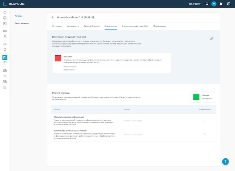235x171 pixels.
Task: Click the Ответ column header
Action: (127, 110)
